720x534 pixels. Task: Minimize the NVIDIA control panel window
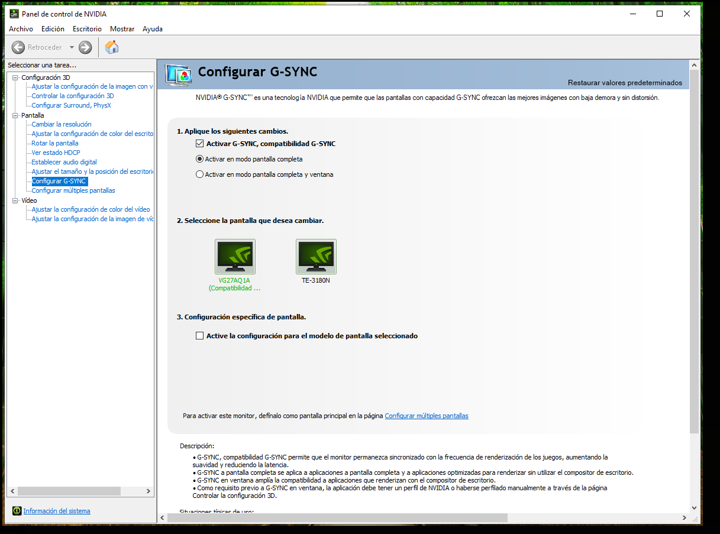coord(632,14)
